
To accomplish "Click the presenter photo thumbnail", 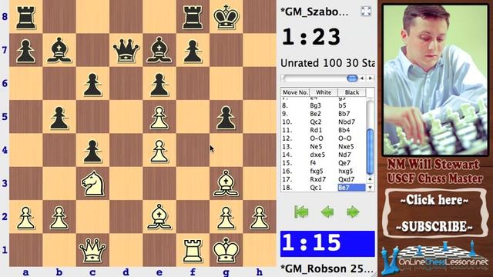I will click(434, 79).
